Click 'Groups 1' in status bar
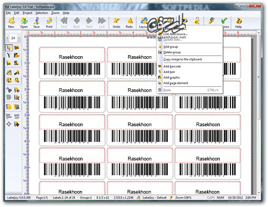 click(x=86, y=197)
